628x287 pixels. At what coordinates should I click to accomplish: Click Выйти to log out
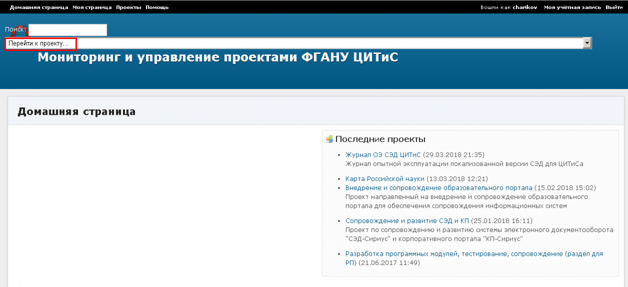click(614, 7)
